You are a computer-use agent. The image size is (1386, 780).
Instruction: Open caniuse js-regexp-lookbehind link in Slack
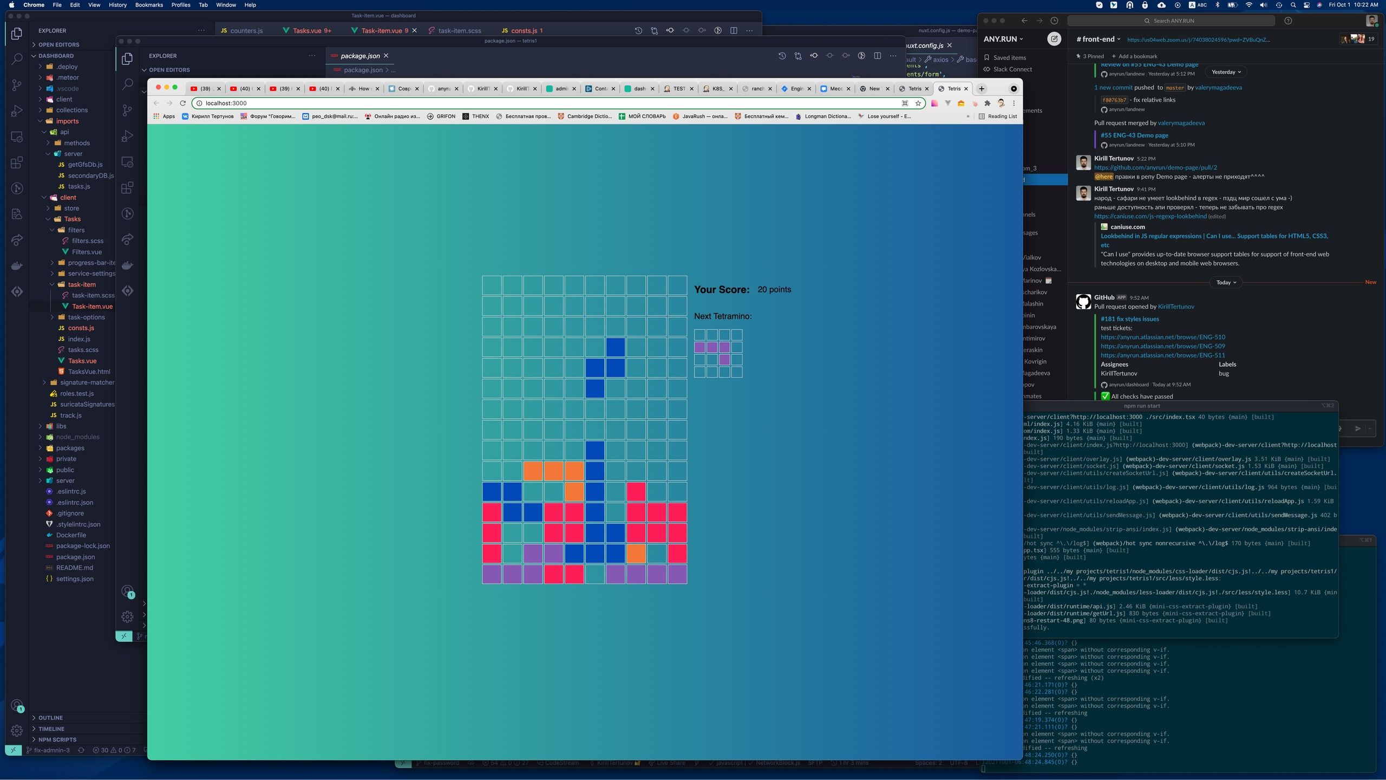[1150, 216]
